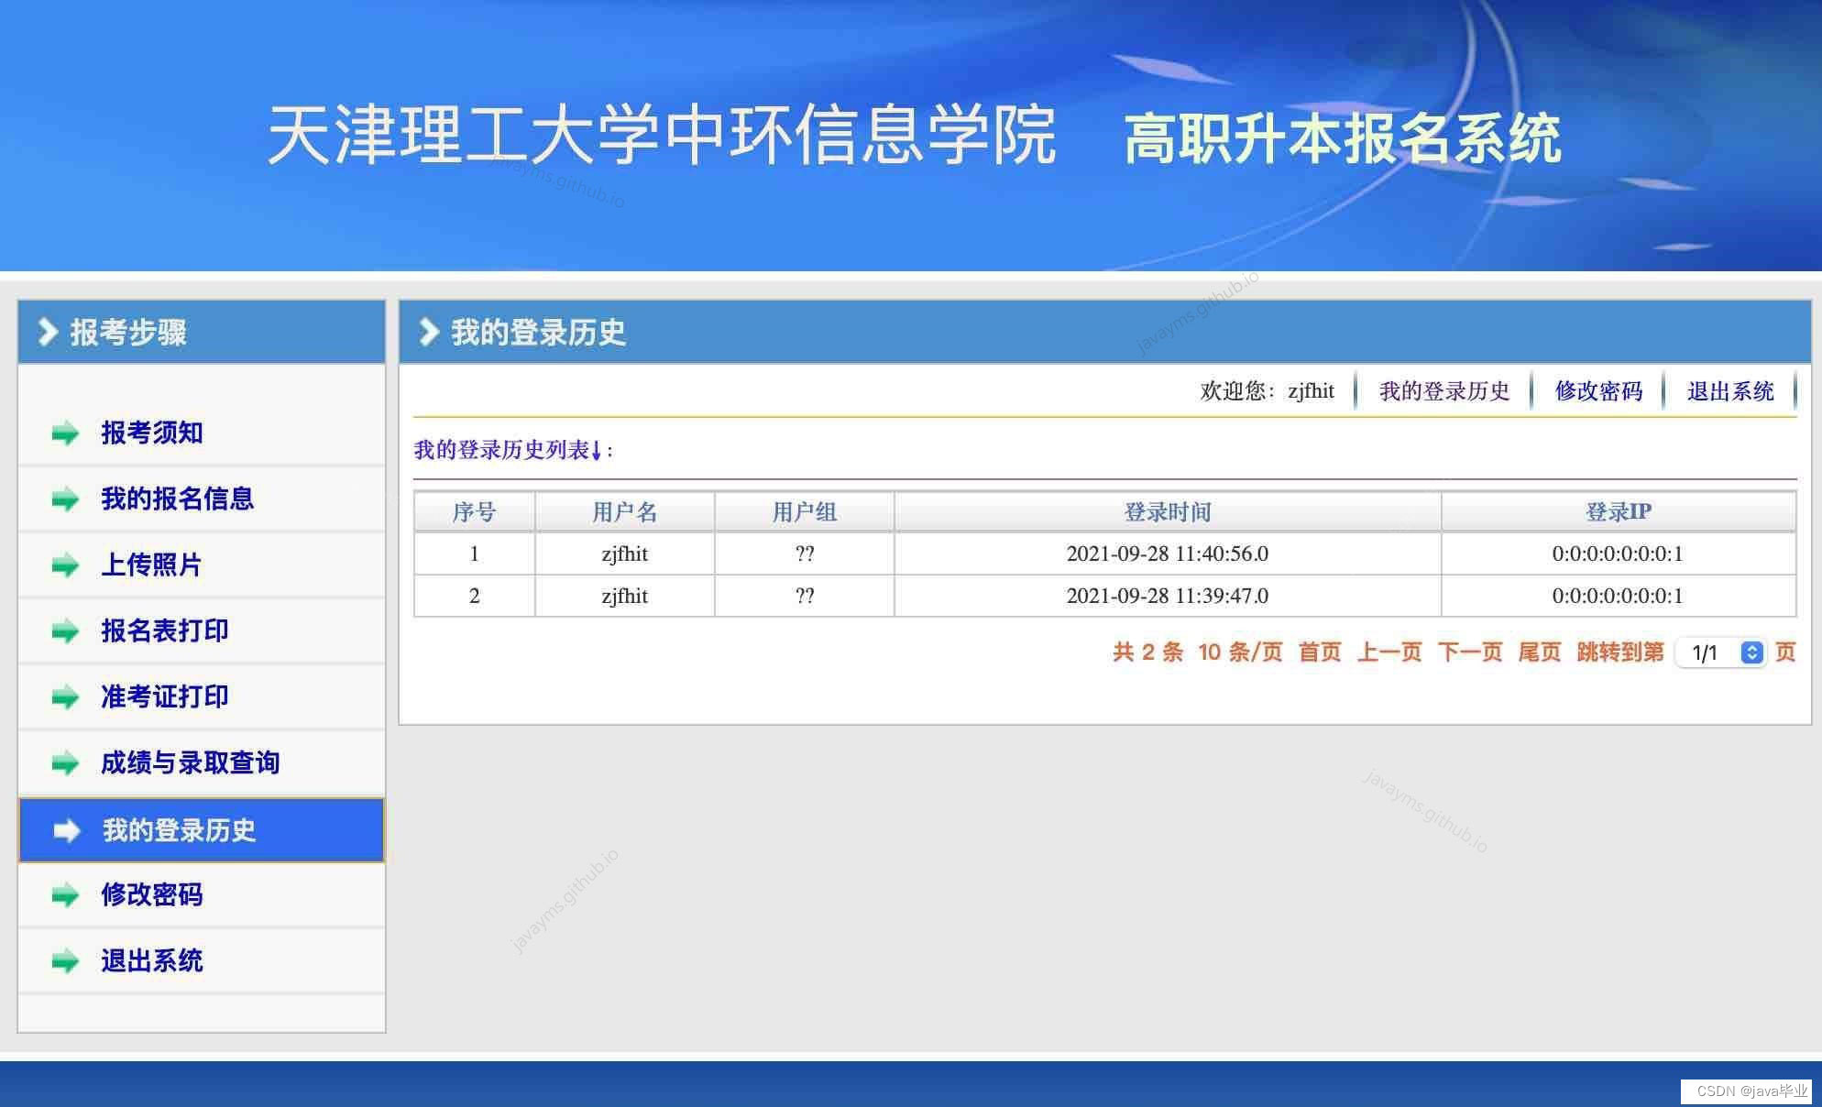Open 成绩与录取查询 in sidebar menu
The width and height of the screenshot is (1822, 1107).
coord(190,762)
